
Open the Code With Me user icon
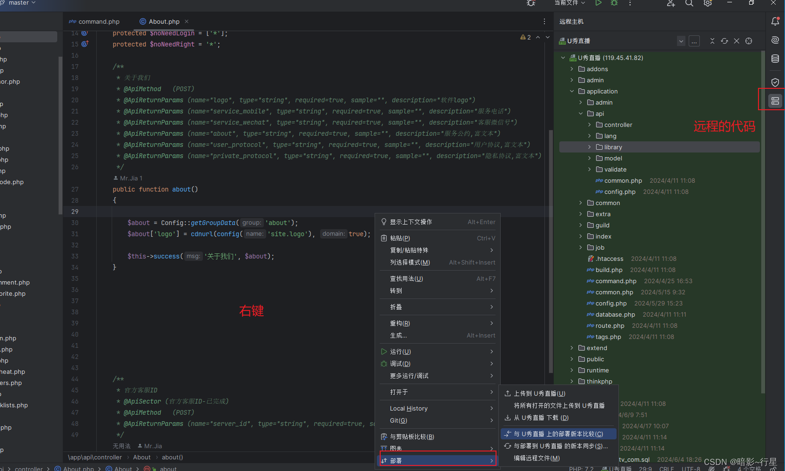[x=671, y=3]
